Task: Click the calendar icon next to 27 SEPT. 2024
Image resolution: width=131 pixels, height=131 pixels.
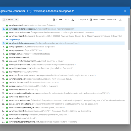Action: coord(54,20)
